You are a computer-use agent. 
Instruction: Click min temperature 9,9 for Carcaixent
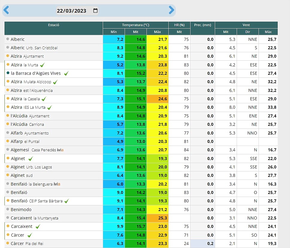click(114, 226)
